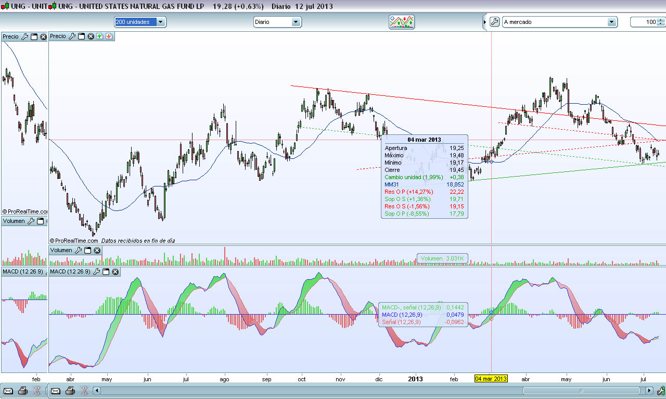This screenshot has height=399, width=666.
Task: Click the 2013 year label on time axis
Action: tap(415, 379)
